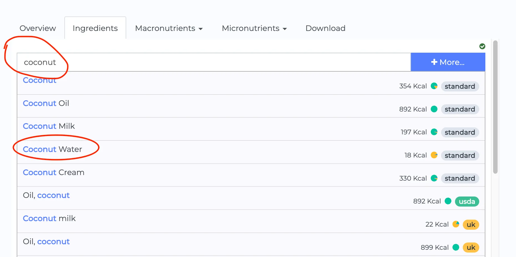Image resolution: width=516 pixels, height=257 pixels.
Task: Click the pie icon beside 22 Kcal
Action: [x=456, y=224]
